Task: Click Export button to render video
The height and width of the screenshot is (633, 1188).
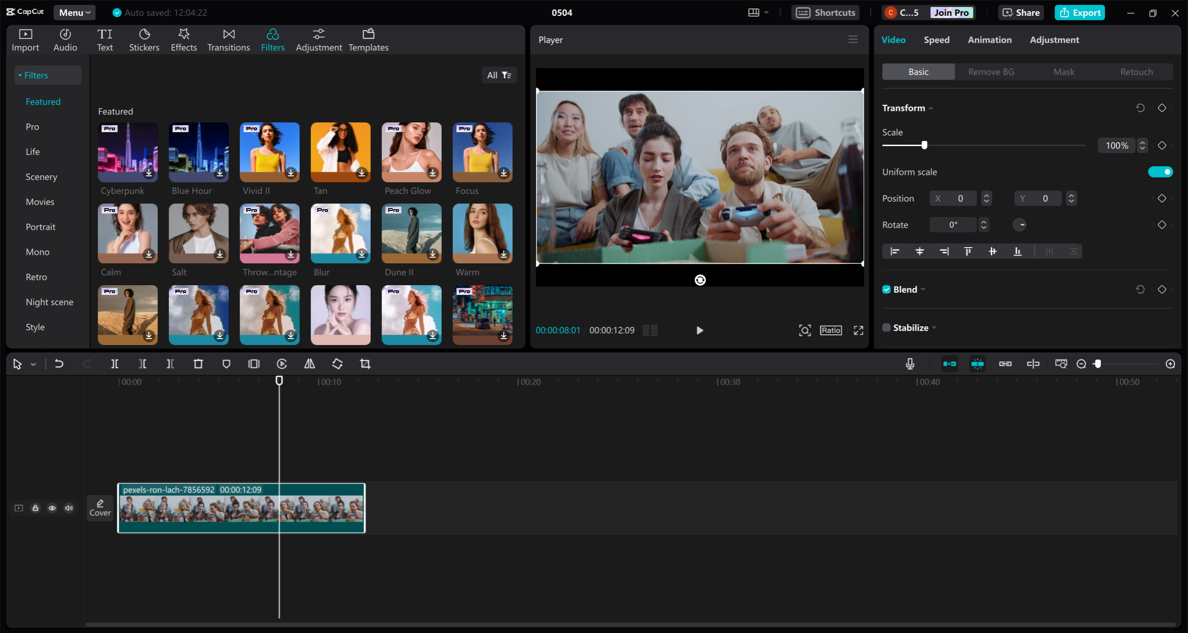Action: click(1079, 12)
